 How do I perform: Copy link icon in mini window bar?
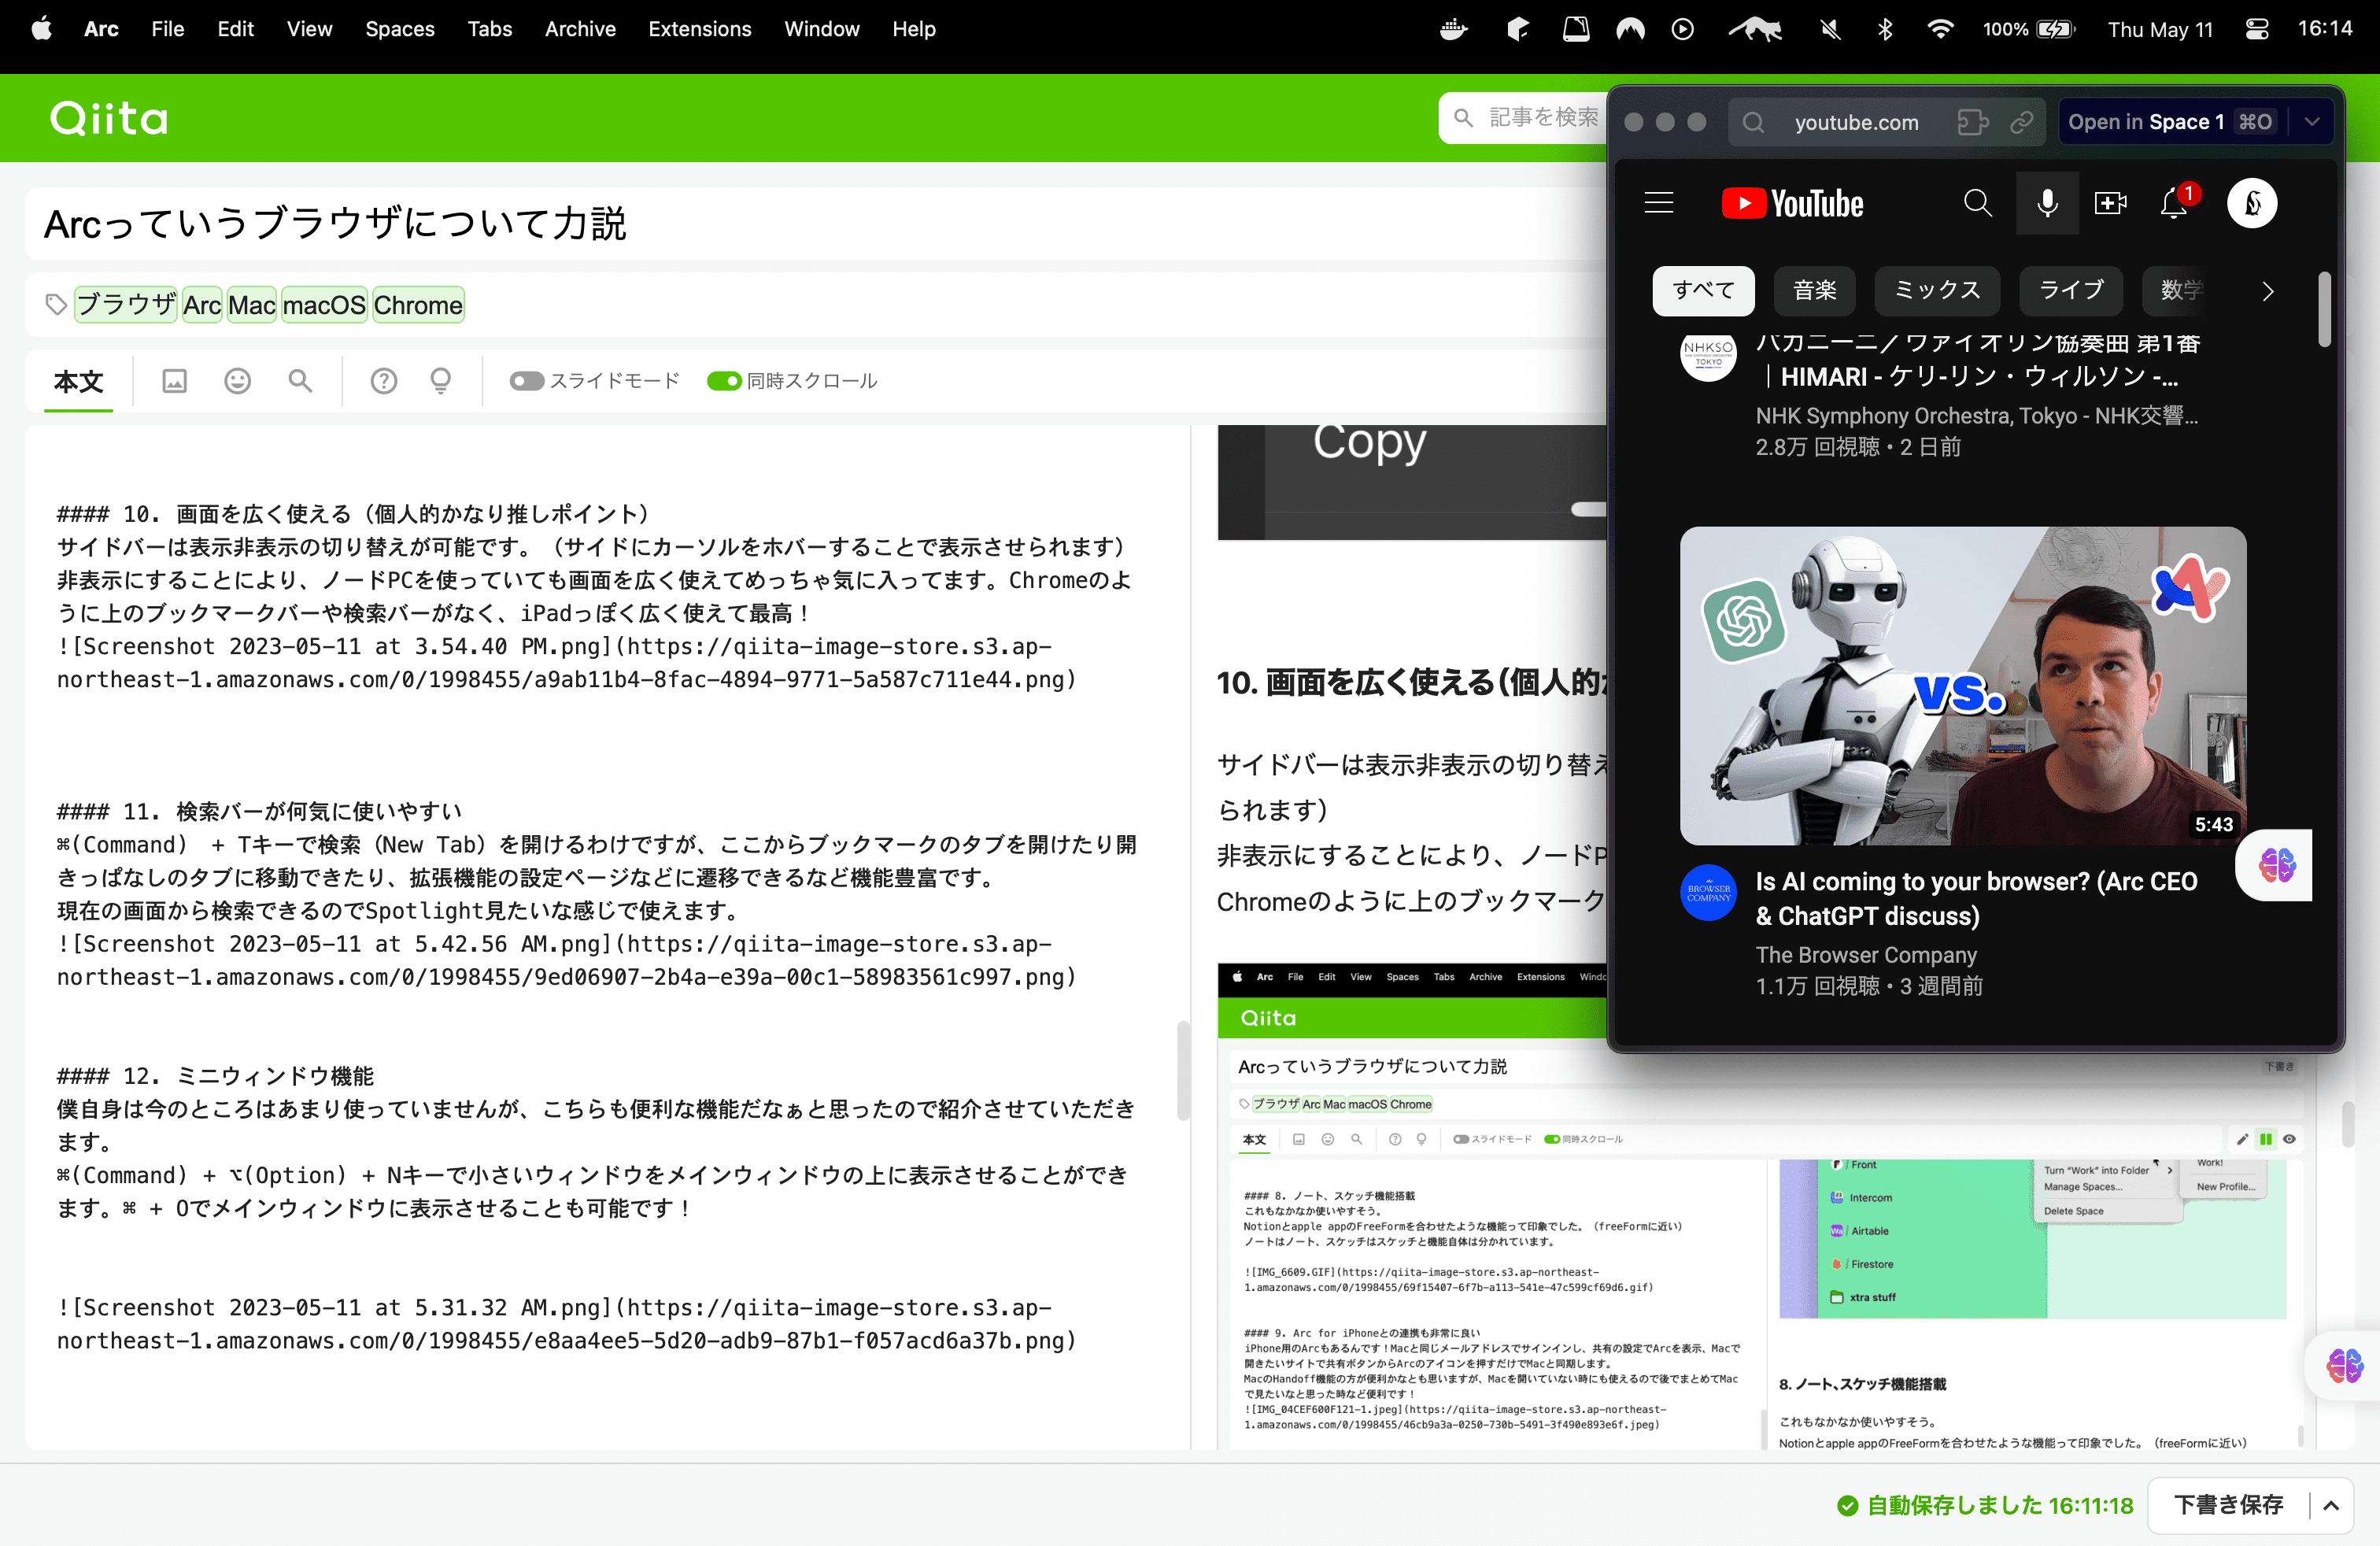(2022, 122)
